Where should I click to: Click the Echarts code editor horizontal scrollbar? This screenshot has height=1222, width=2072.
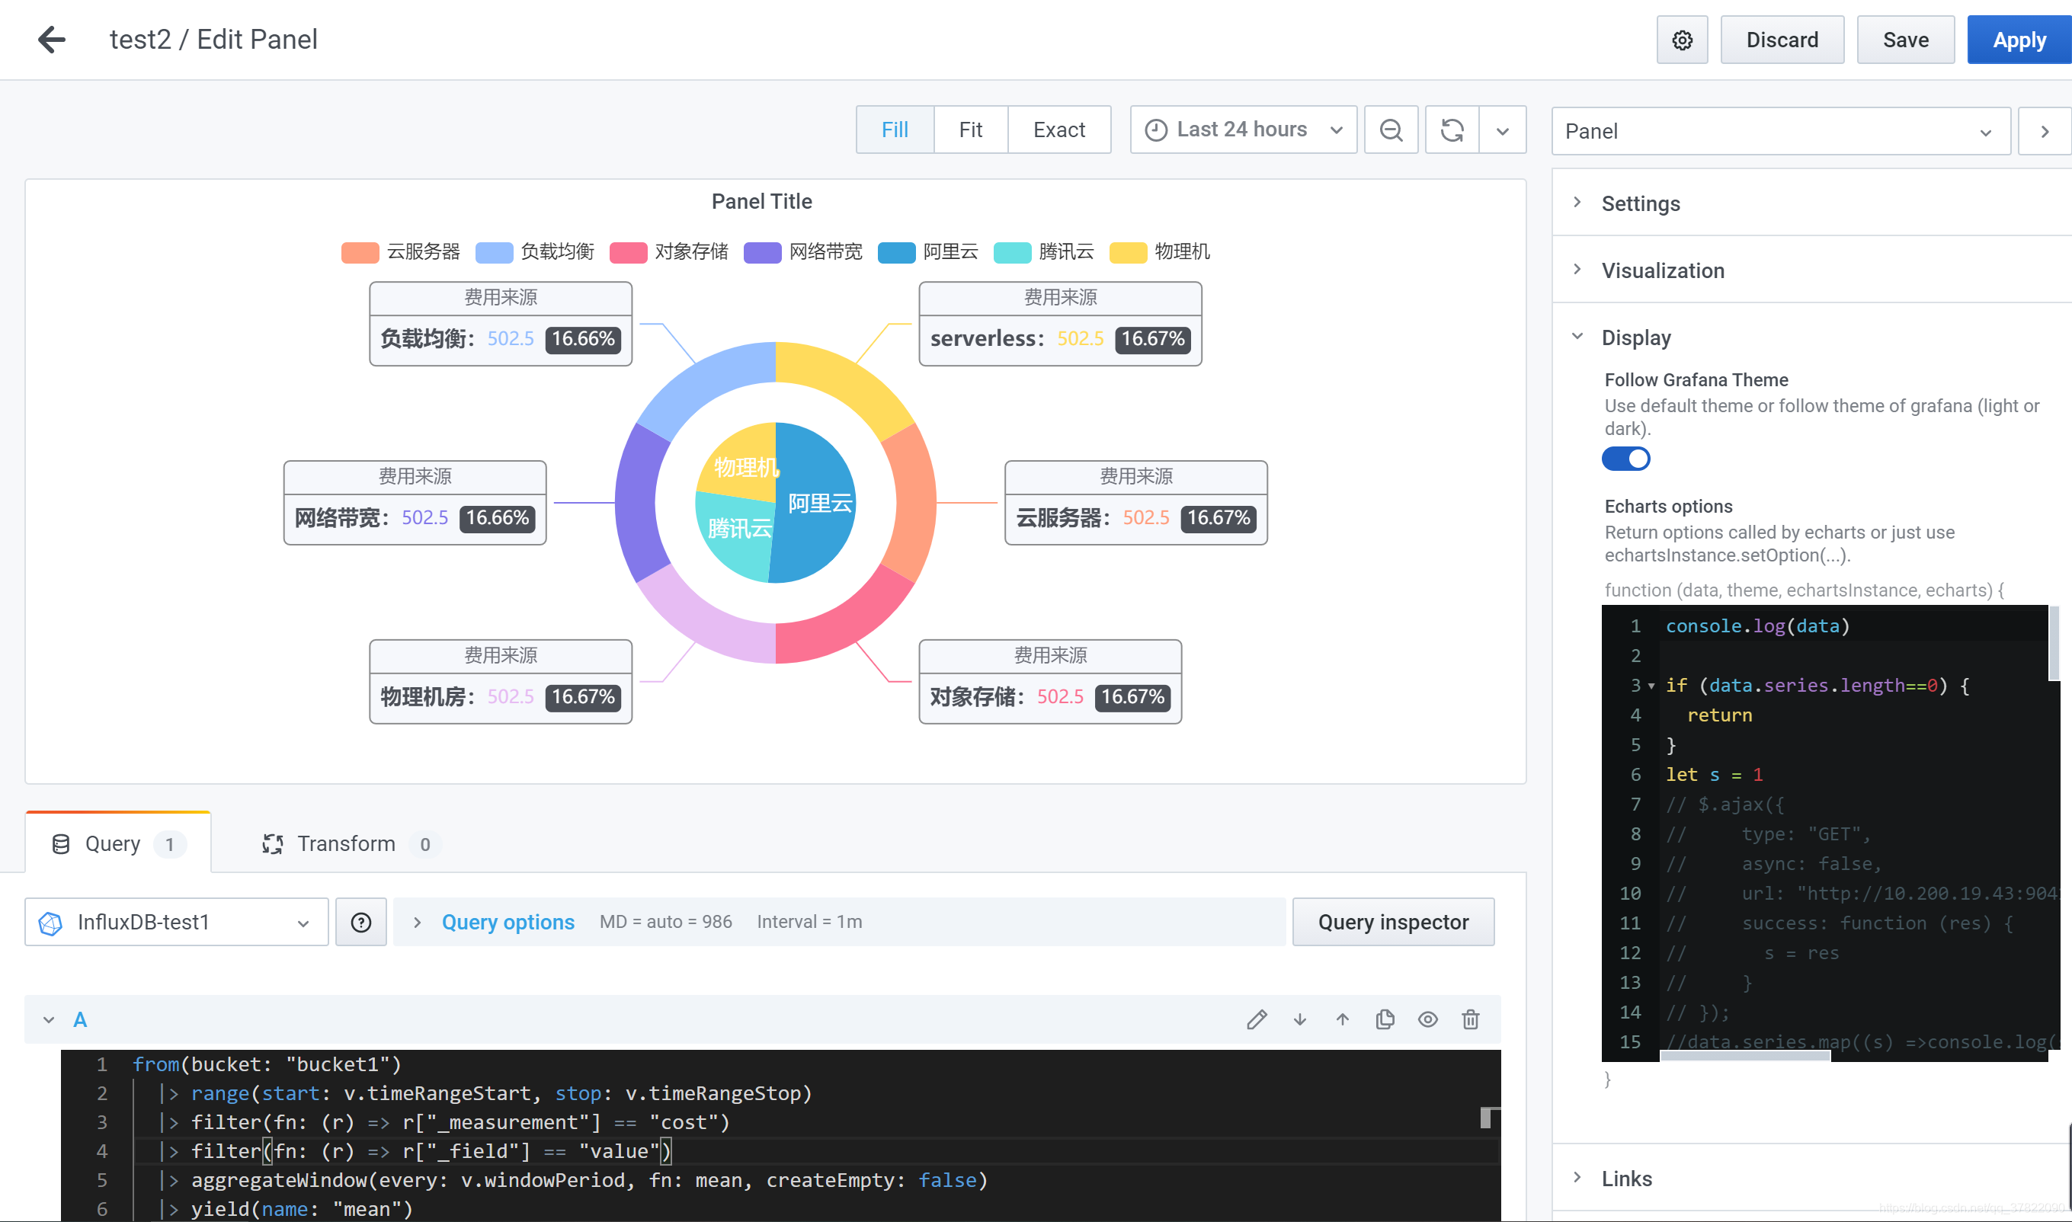point(1745,1056)
